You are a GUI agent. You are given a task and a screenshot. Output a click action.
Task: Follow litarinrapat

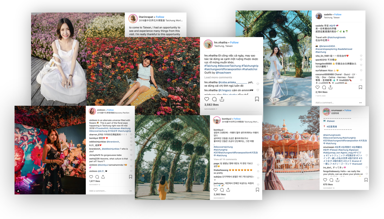coord(160,17)
